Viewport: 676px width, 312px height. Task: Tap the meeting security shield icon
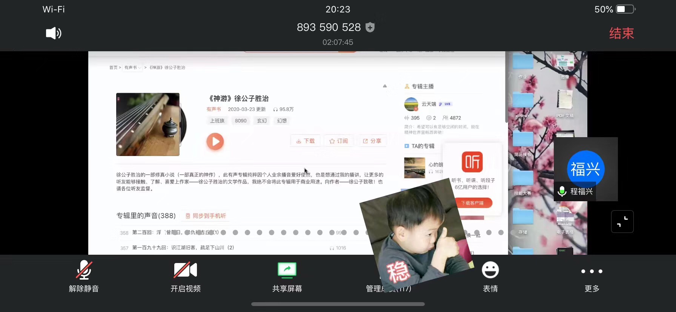point(370,27)
